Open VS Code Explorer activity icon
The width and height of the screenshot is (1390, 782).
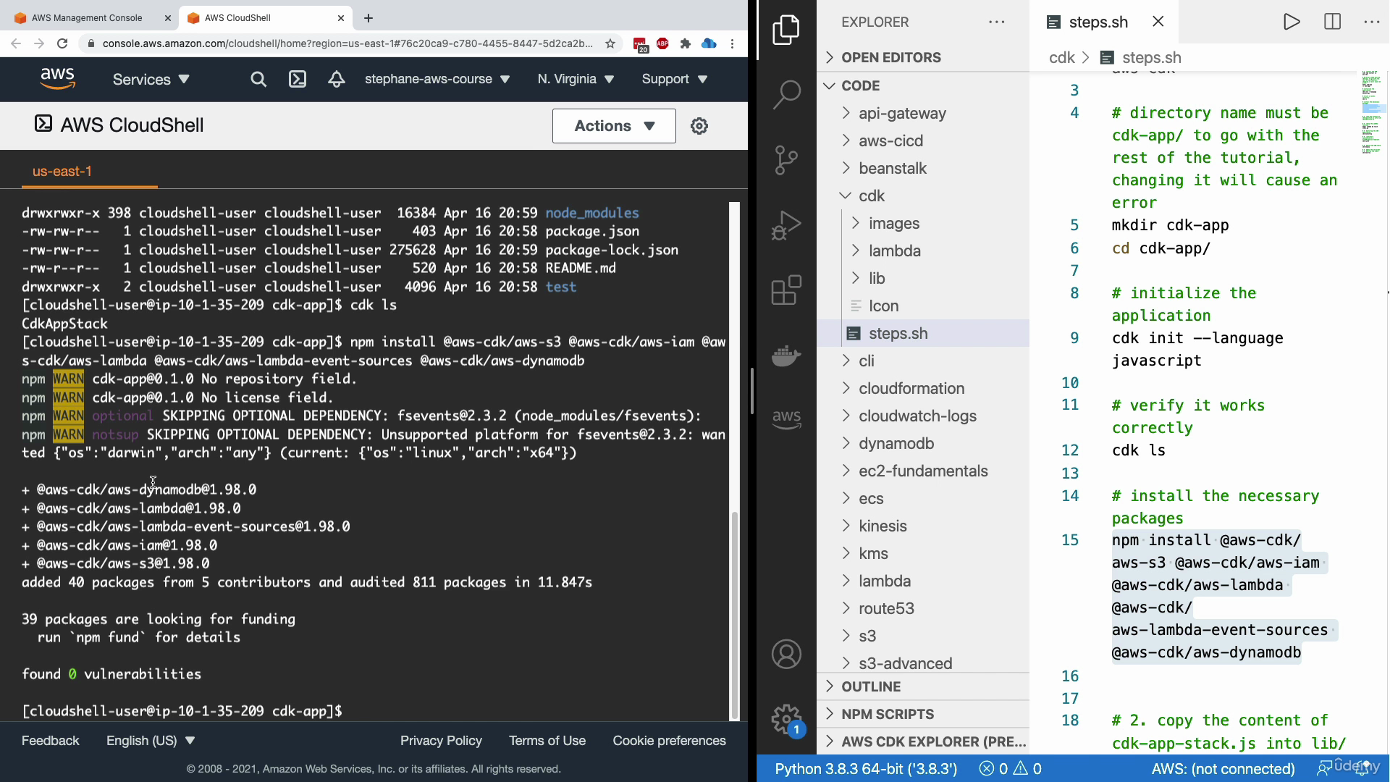786,30
